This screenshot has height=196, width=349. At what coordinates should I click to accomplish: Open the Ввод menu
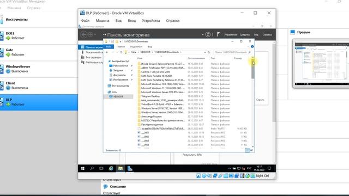[x=132, y=21]
